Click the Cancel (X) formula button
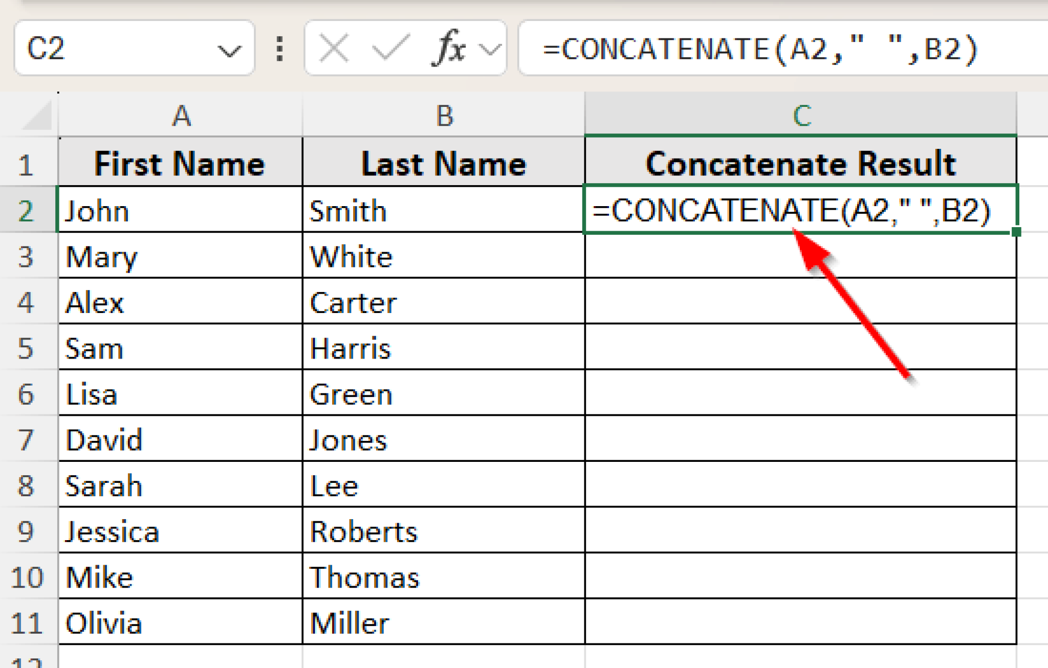Screen dimensions: 1048x668 334,49
